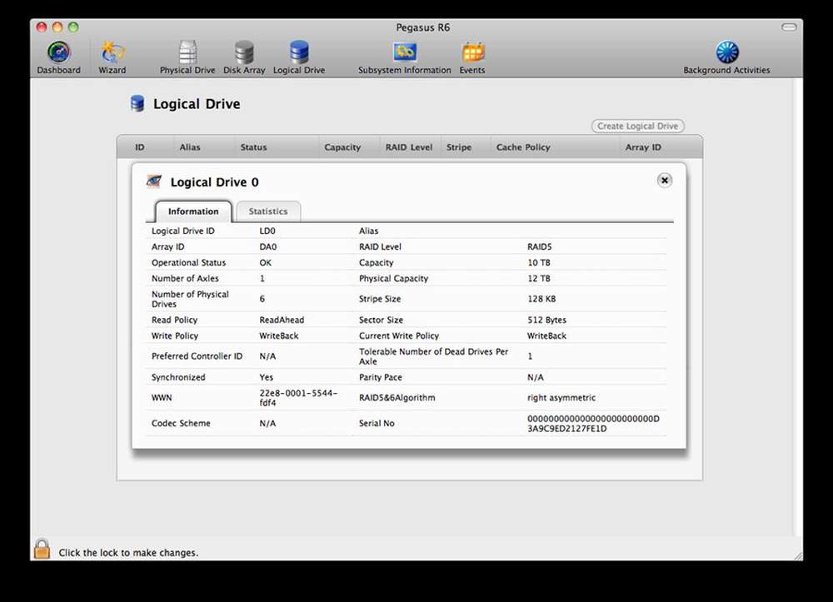Click the 128 KB stripe size value
Image resolution: width=833 pixels, height=602 pixels.
(541, 299)
